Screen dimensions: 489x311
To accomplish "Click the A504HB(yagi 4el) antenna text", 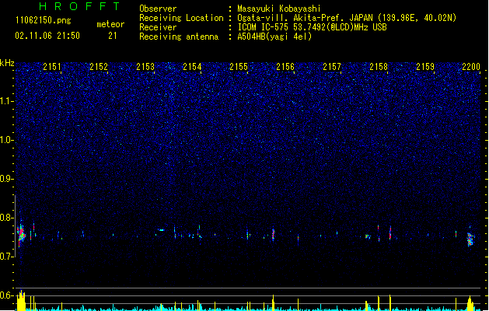I will tap(274, 37).
